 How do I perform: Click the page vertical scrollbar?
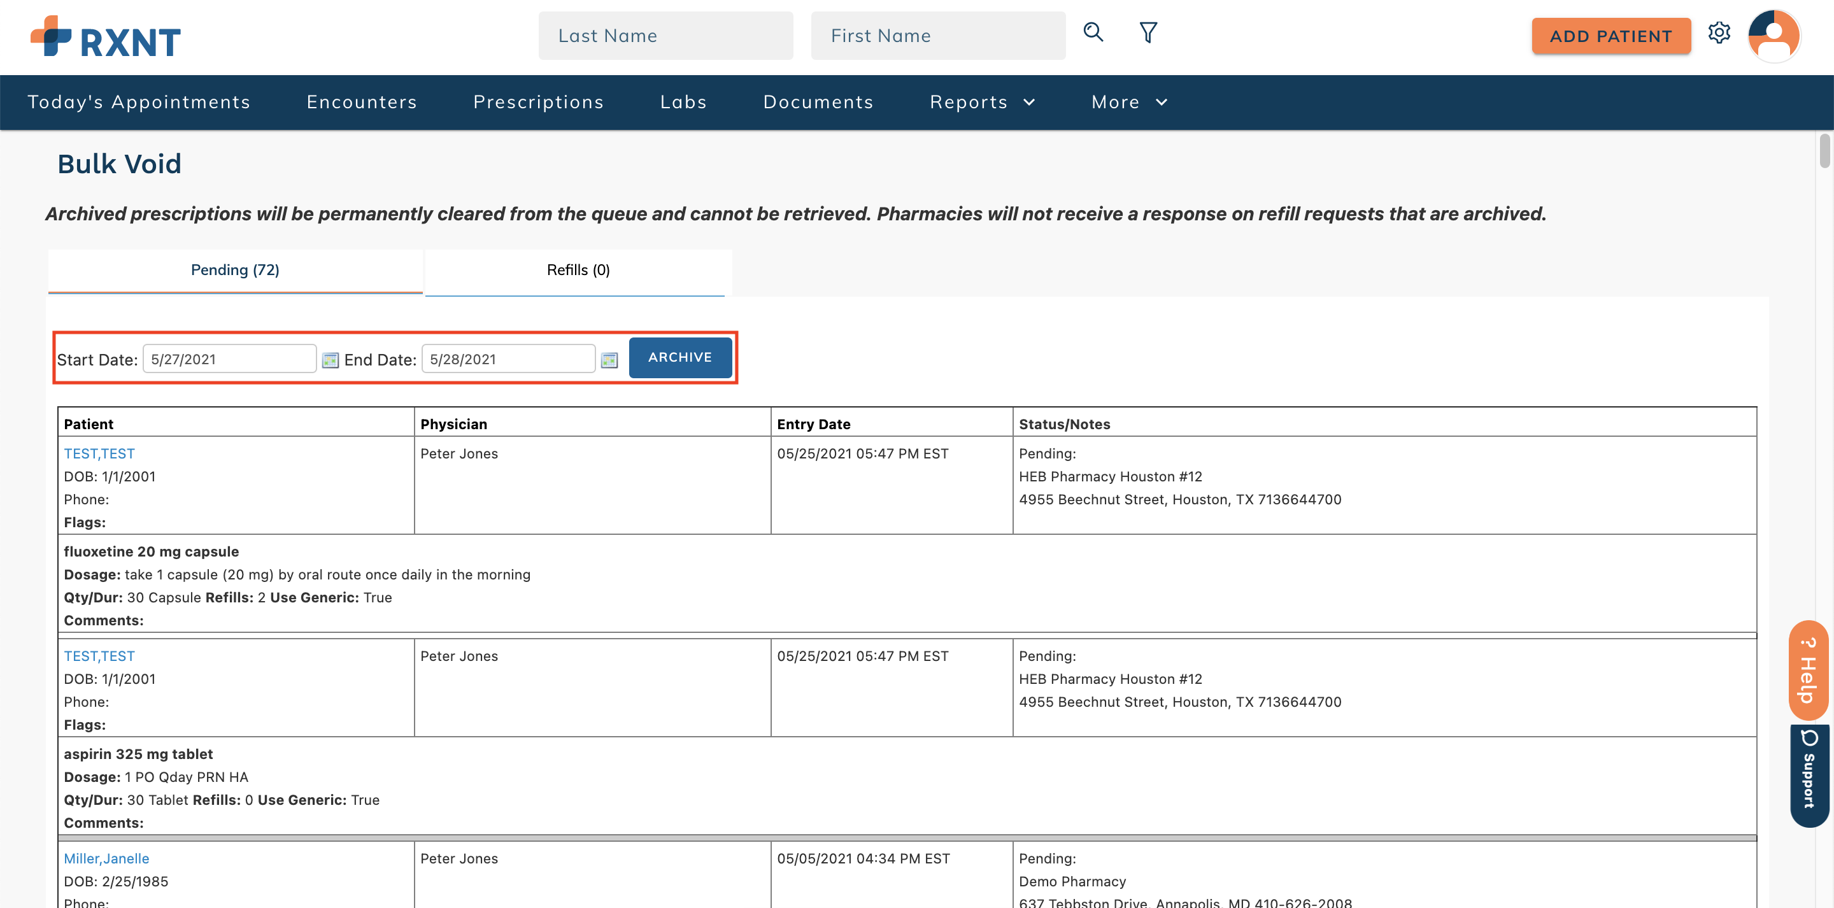pos(1824,151)
